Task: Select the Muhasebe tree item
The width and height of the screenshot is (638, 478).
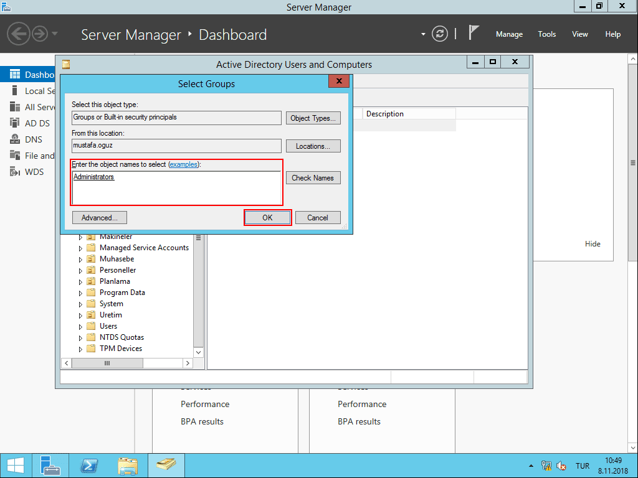Action: (x=117, y=259)
